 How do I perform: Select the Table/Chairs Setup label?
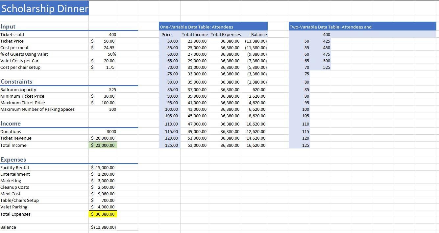coord(19,200)
